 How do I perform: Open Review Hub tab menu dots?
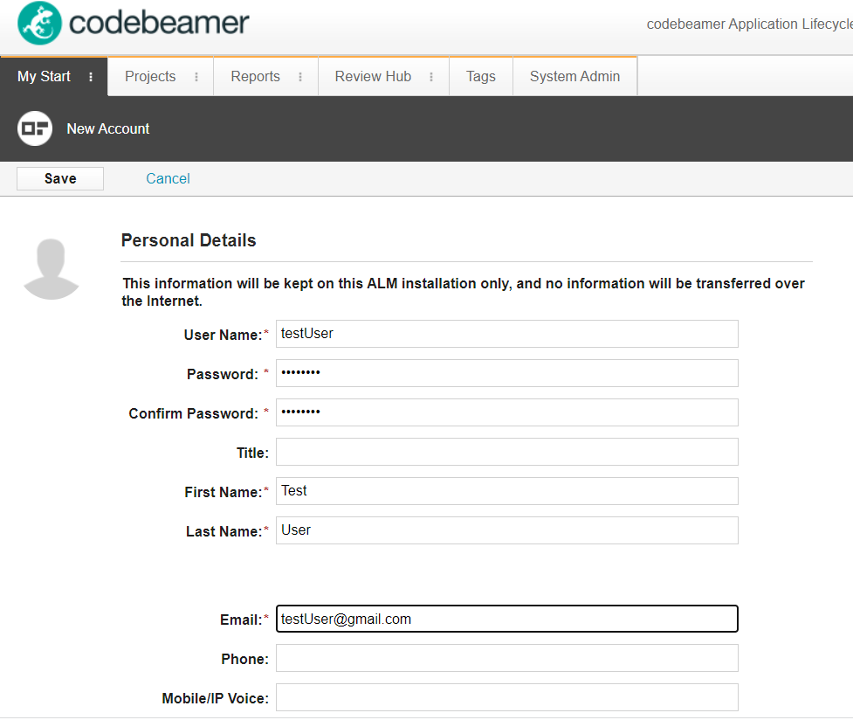pos(431,77)
